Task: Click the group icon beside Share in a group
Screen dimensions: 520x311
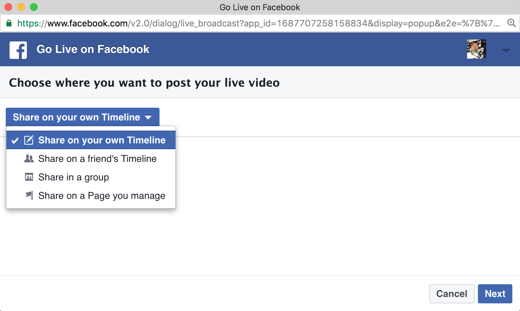Action: (29, 177)
